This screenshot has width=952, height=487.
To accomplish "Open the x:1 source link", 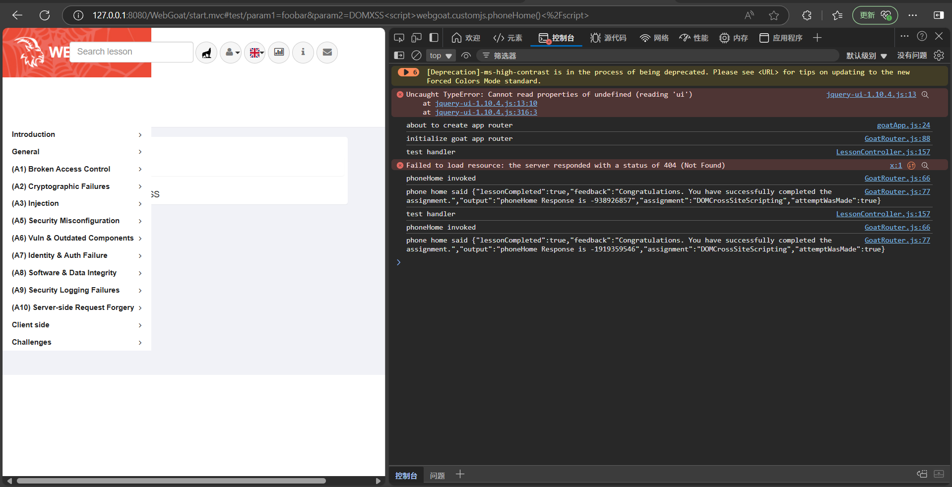I will [896, 166].
